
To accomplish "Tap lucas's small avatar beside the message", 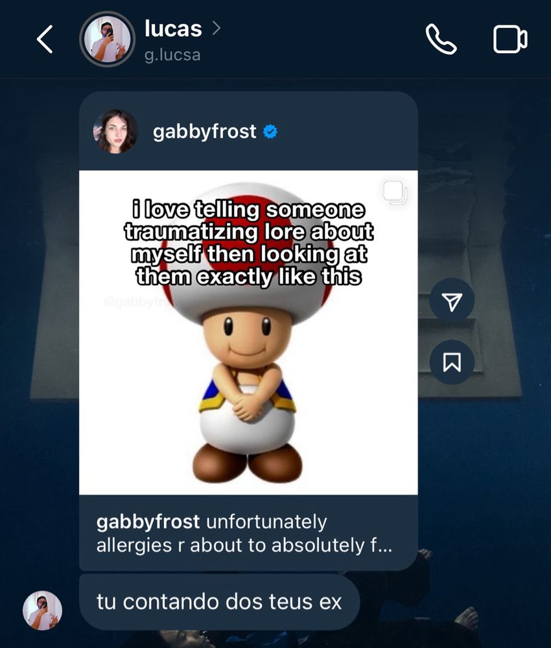I will [x=42, y=610].
